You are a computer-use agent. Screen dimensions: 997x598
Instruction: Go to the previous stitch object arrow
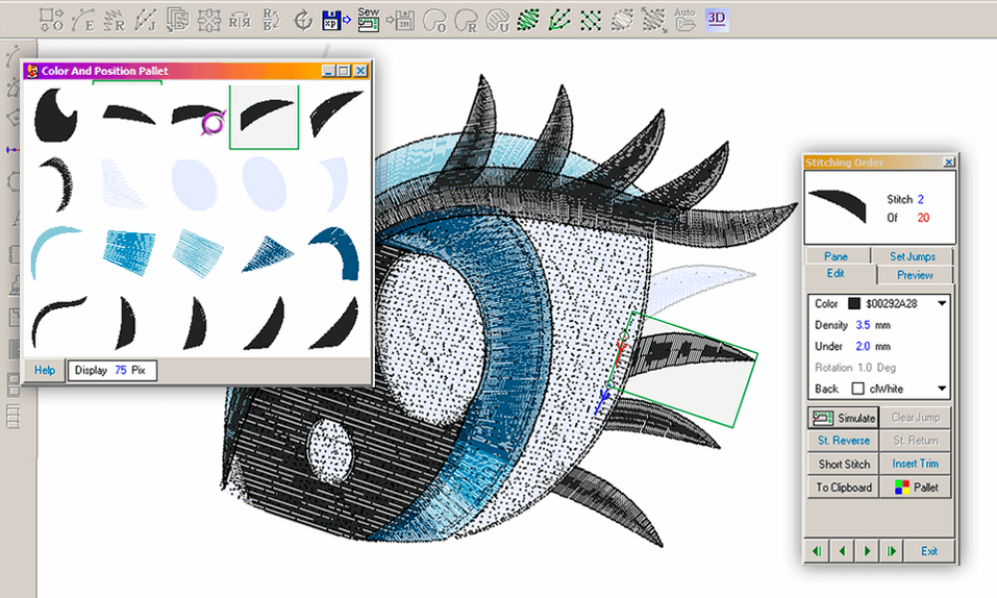click(841, 551)
